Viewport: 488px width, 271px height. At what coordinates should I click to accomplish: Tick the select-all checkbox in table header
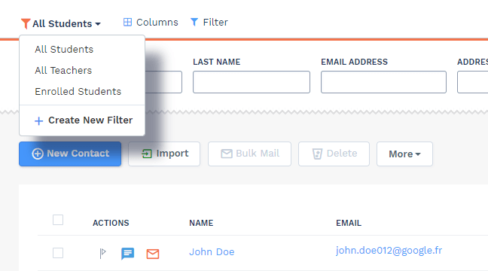pos(58,220)
